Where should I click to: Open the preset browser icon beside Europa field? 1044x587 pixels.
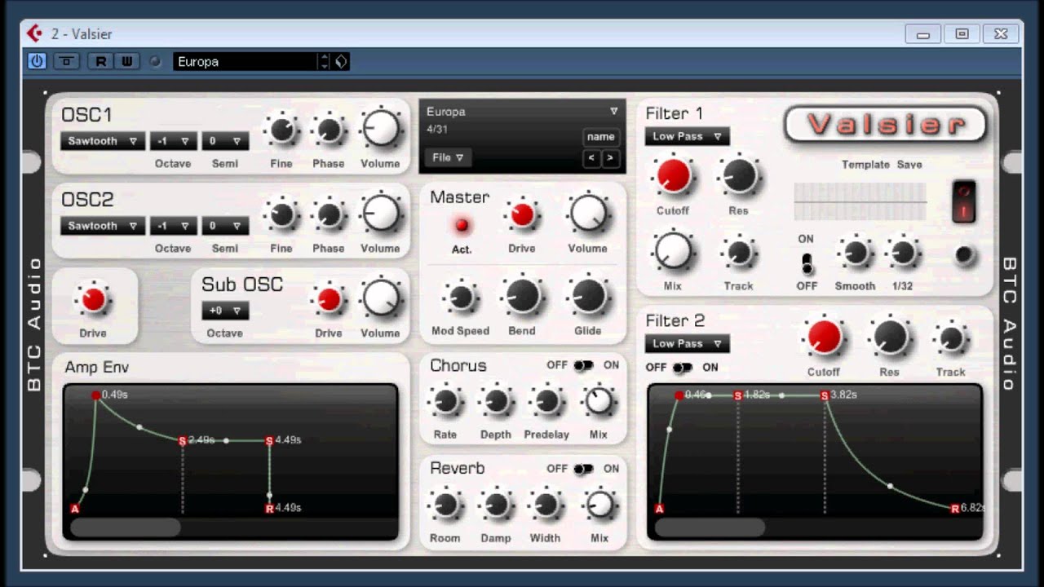coord(341,61)
